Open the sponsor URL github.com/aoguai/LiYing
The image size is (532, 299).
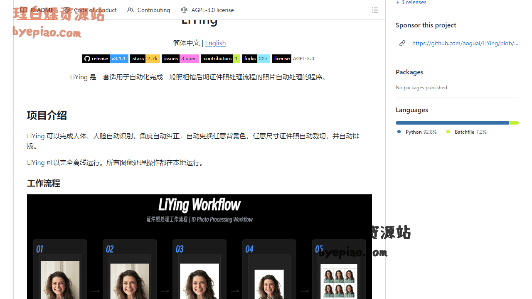point(465,43)
